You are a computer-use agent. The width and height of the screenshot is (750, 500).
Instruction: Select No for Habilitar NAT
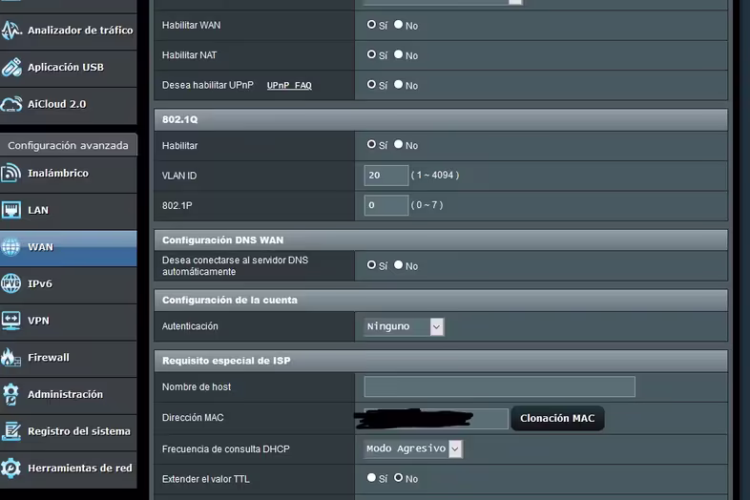point(399,54)
